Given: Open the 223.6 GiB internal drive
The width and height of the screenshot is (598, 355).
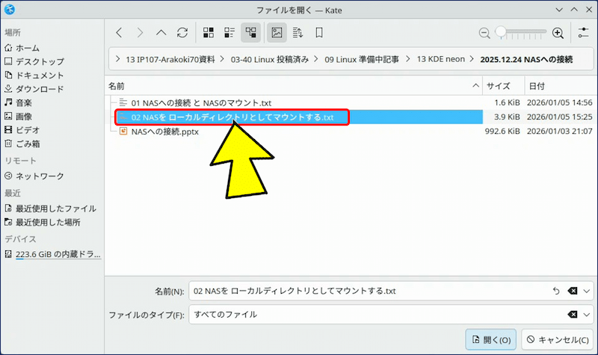Looking at the screenshot, I should click(x=52, y=254).
